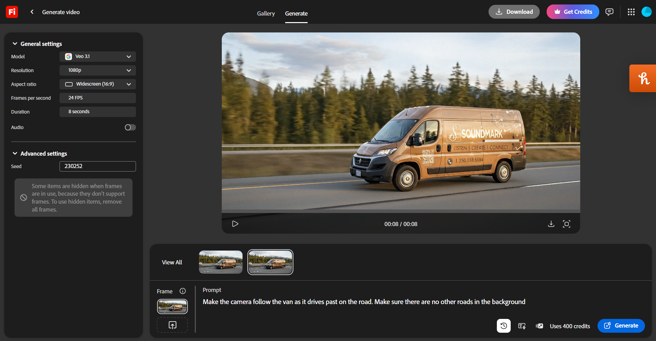Click the blue Generate button

[621, 326]
